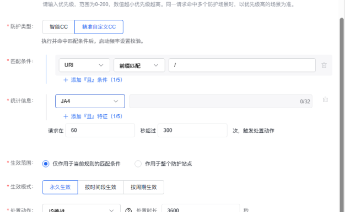Click the 生效范围 label text
The width and height of the screenshot is (345, 212).
point(21,163)
